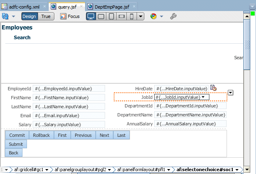Click the DepartmentName input field

(x=191, y=115)
